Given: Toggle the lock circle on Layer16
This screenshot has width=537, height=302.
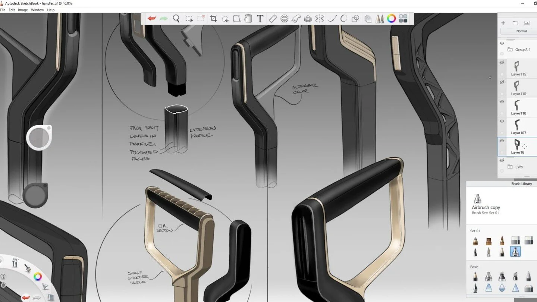Looking at the screenshot, I should coord(502,152).
